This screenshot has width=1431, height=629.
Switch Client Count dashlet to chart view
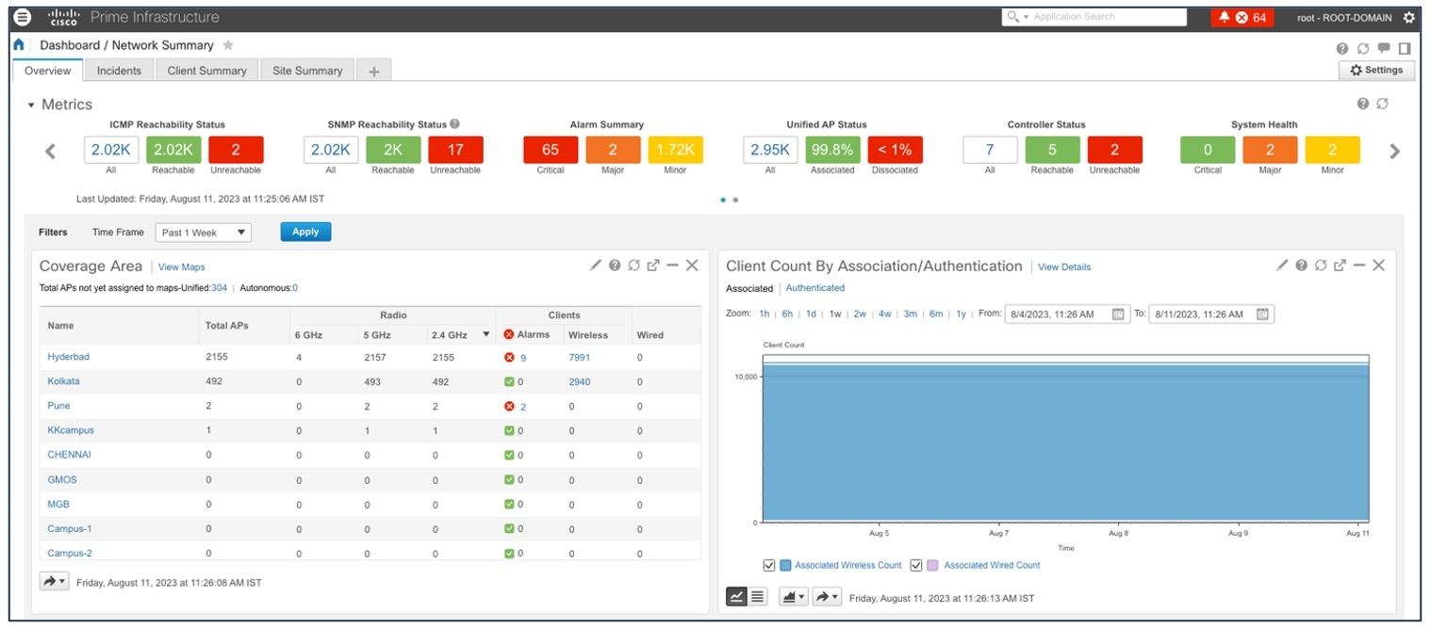(x=736, y=597)
